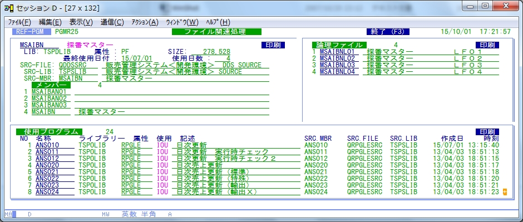
Task: Open the 通信(C) menu
Action: click(112, 22)
